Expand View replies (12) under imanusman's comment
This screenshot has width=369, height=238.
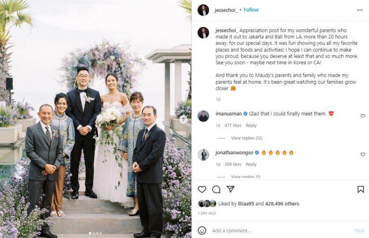246,138
